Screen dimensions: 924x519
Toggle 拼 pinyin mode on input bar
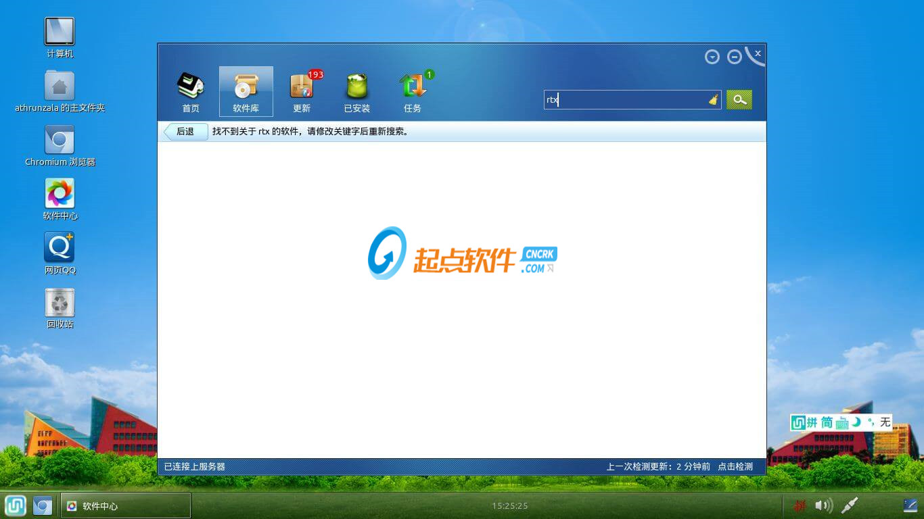tap(812, 422)
